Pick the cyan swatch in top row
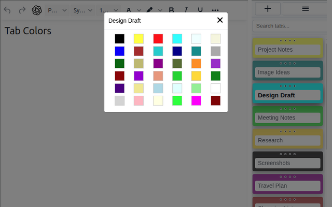Viewport: 332px width, 207px height. pos(177,39)
